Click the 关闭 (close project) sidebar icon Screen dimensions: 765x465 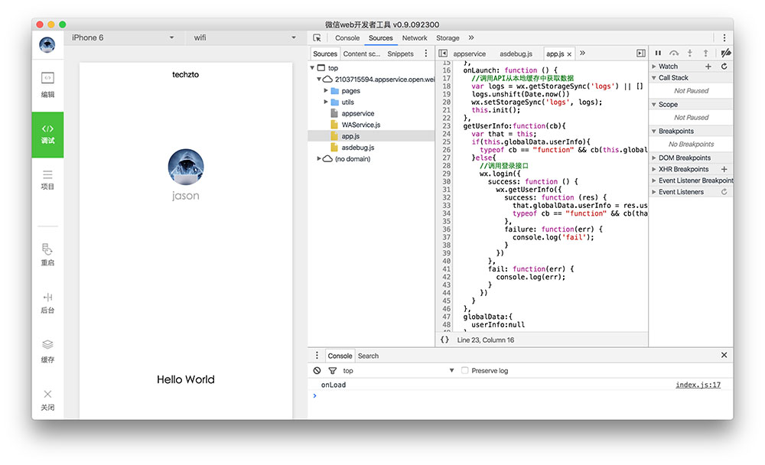pos(47,400)
